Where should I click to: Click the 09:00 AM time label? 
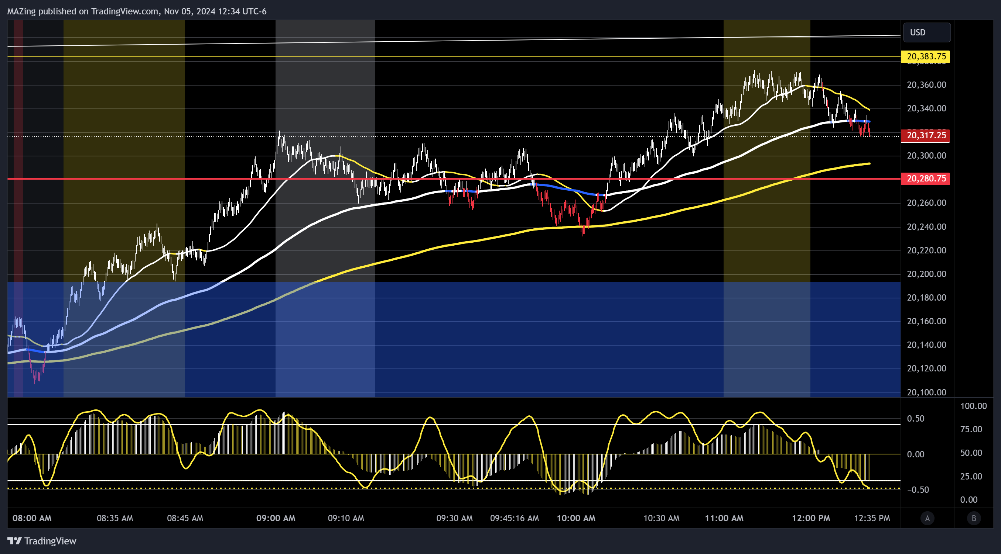click(276, 518)
